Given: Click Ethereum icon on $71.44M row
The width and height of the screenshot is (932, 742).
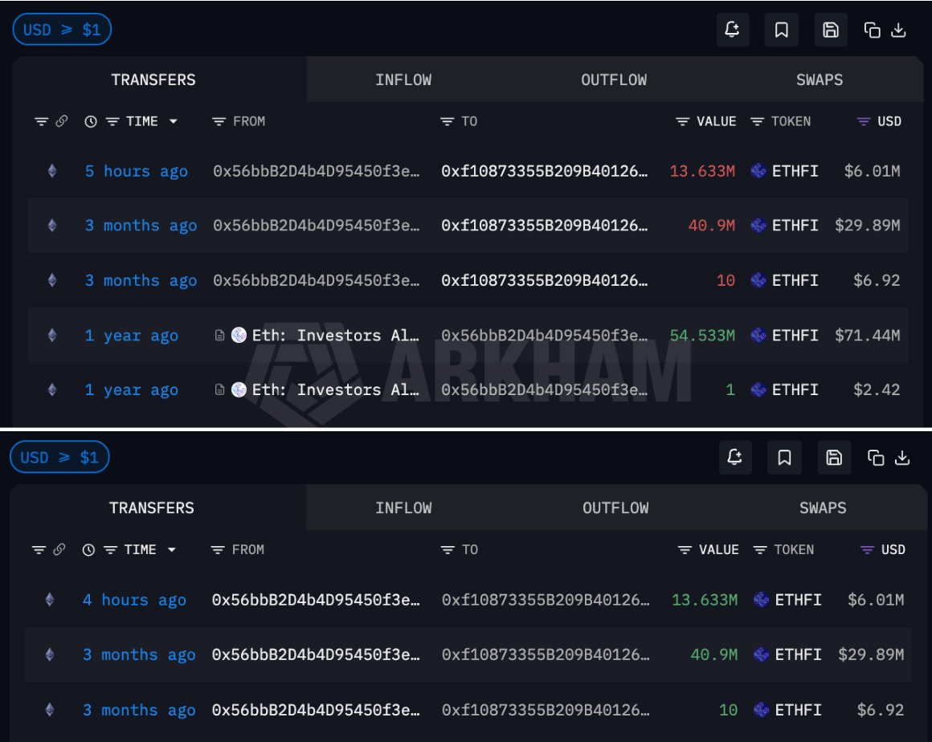Looking at the screenshot, I should (x=52, y=335).
